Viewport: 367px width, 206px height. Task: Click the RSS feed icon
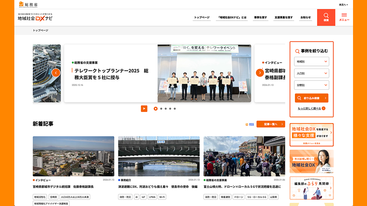pyautogui.click(x=247, y=124)
